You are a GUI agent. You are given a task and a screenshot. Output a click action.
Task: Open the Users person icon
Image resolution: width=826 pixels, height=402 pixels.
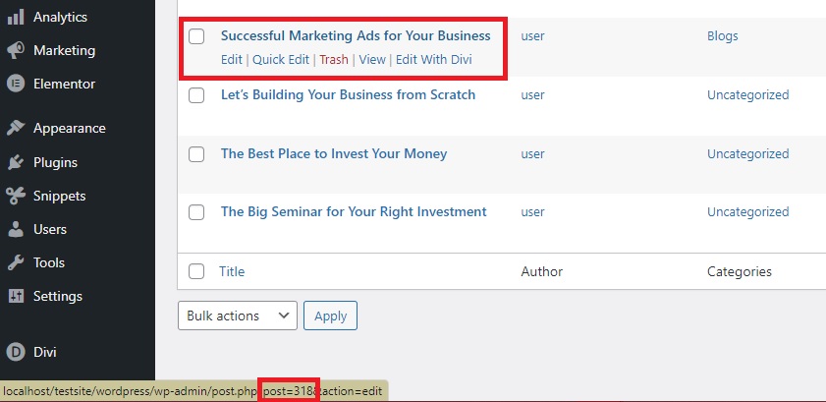(x=16, y=229)
